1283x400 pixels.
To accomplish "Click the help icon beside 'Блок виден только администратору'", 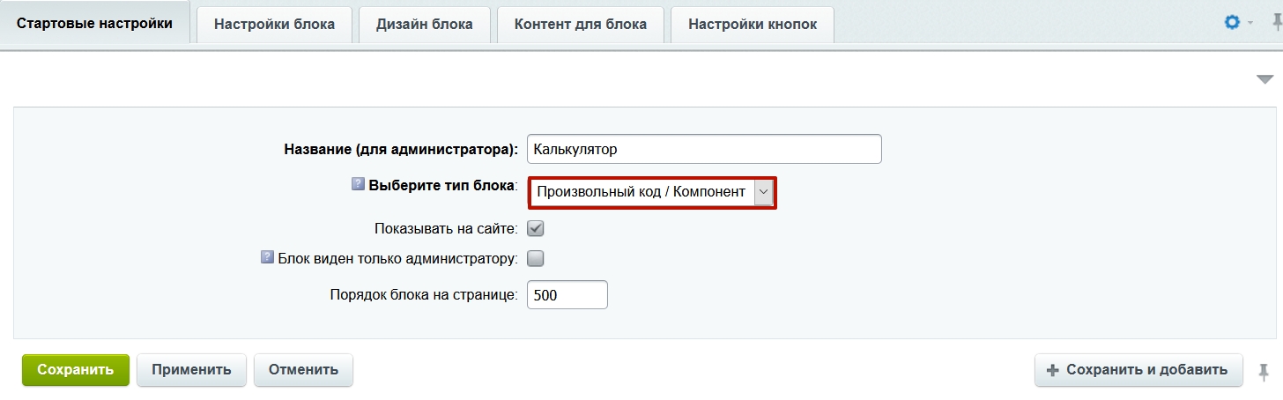I will pos(267,257).
